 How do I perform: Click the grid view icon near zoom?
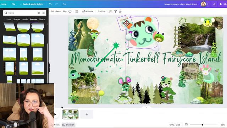click(x=186, y=124)
